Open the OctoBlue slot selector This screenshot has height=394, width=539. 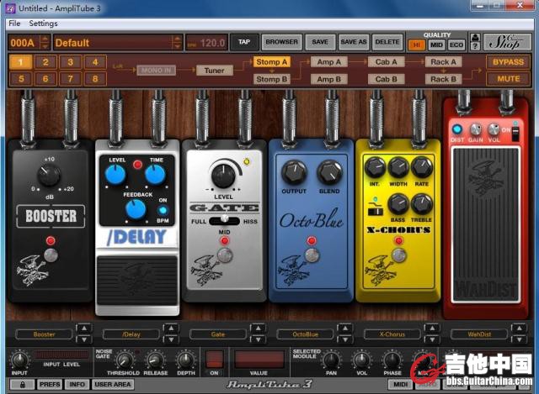click(x=305, y=334)
